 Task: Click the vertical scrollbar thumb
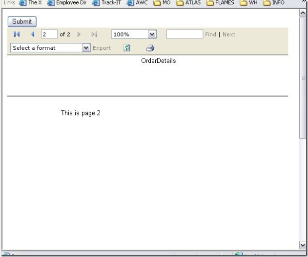(303, 78)
